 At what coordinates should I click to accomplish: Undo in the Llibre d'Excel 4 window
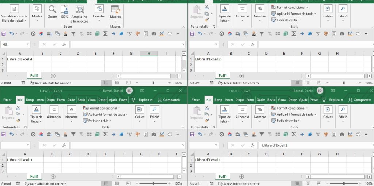[x=11, y=34]
